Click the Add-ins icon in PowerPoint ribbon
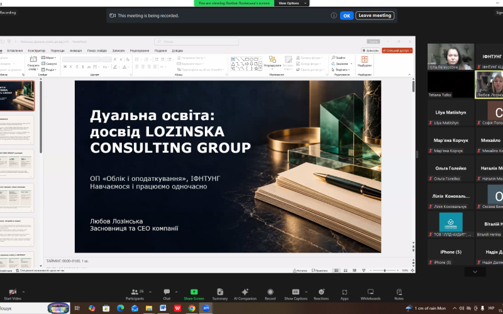The height and width of the screenshot is (314, 503). pos(365,59)
